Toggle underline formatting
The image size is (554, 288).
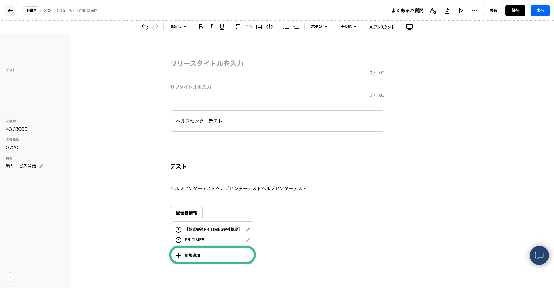[222, 27]
